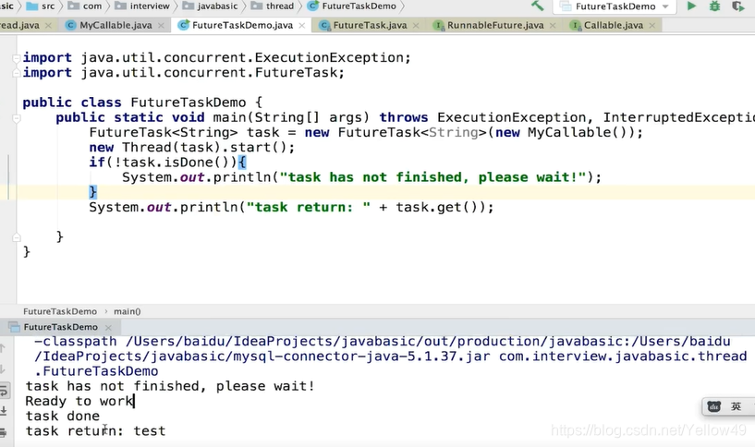Click 'task.isDone()' in the if statement
Image resolution: width=755 pixels, height=447 pixels.
176,163
